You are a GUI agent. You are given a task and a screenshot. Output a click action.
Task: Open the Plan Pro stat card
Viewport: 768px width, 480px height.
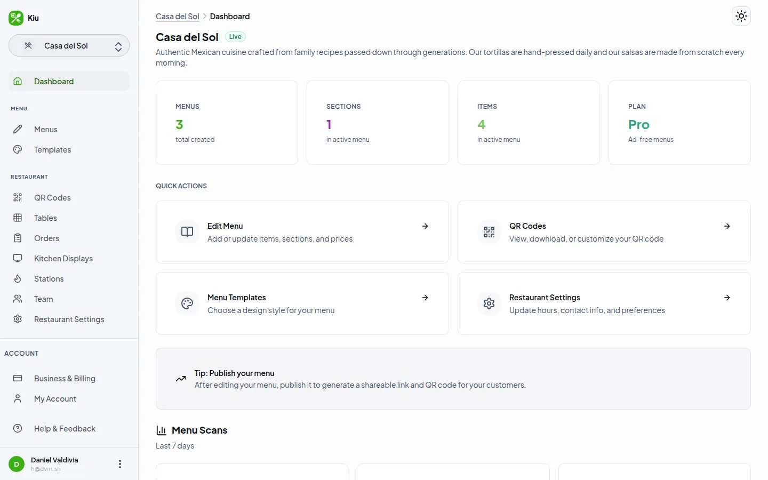tap(679, 123)
